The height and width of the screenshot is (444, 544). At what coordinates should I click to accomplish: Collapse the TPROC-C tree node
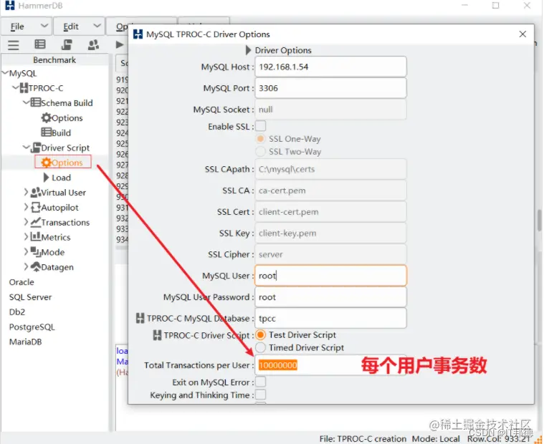coord(16,87)
